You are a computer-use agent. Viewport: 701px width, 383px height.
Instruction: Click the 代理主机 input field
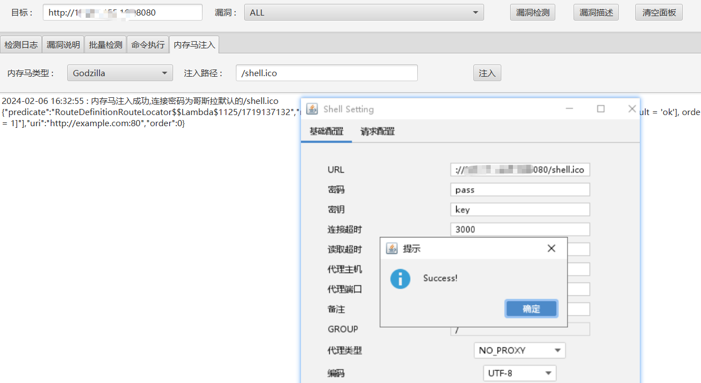point(579,269)
